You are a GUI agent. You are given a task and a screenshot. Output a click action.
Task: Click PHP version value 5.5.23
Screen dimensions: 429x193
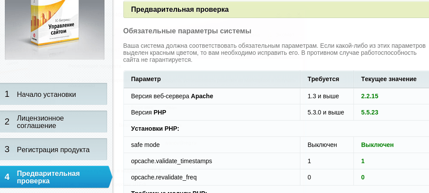pyautogui.click(x=370, y=112)
